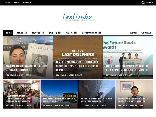Image resolution: width=156 pixels, height=117 pixels.
Task: Click Lex Limbu author on April 6, 2025 post
Action: 61,75
